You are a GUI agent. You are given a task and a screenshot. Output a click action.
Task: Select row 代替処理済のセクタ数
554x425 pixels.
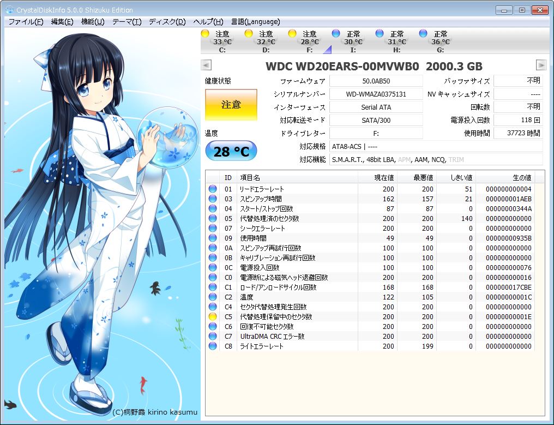370,219
